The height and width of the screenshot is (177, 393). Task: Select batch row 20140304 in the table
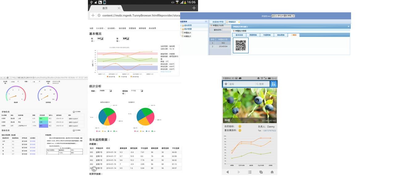[223, 47]
